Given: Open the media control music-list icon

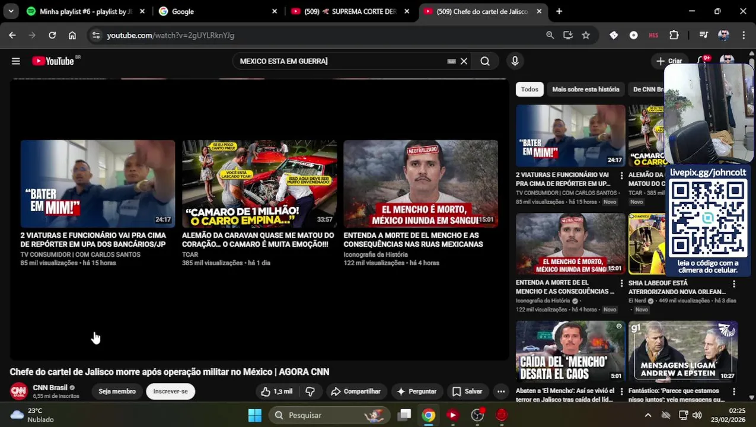Looking at the screenshot, I should 704,36.
